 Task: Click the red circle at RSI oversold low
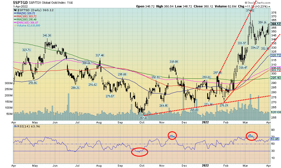(x=139, y=152)
